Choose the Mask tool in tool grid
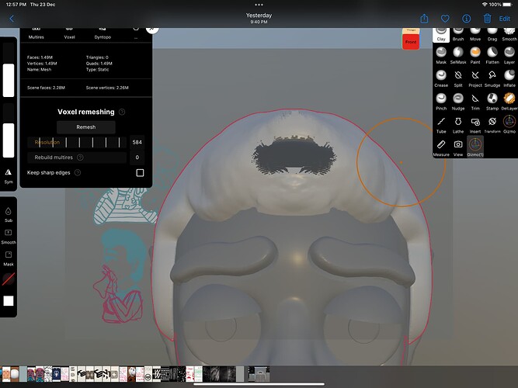 [441, 55]
